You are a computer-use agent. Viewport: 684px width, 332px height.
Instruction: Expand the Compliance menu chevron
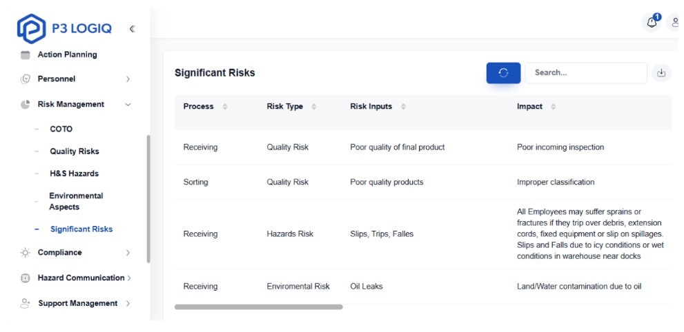tap(128, 252)
